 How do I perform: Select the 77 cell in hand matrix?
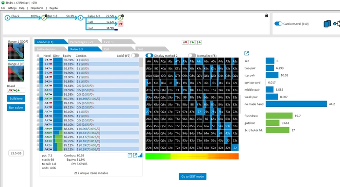tap(199, 112)
